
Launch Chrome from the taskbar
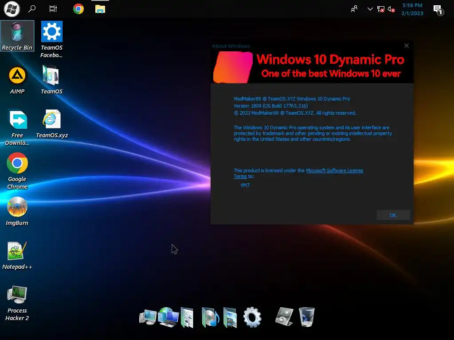point(78,9)
